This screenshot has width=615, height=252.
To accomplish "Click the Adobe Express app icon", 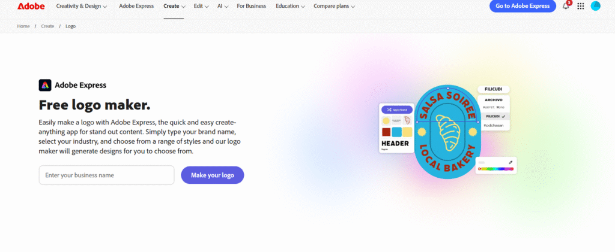I will click(x=44, y=85).
